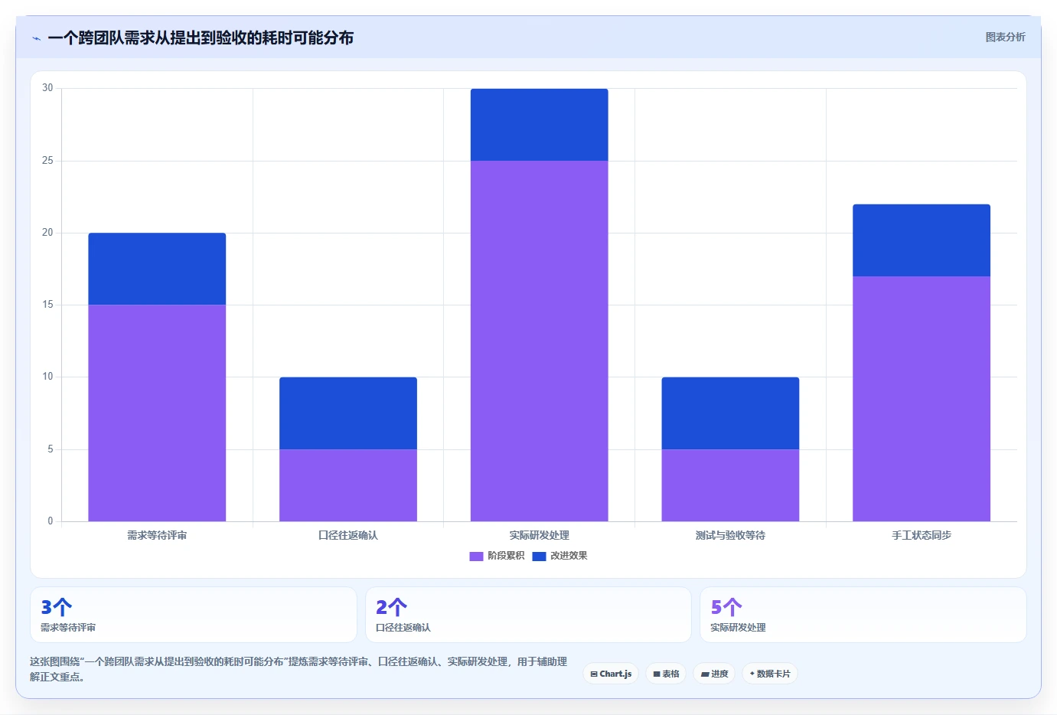Click the 改进效果 legend label
The image size is (1057, 715).
tap(569, 556)
